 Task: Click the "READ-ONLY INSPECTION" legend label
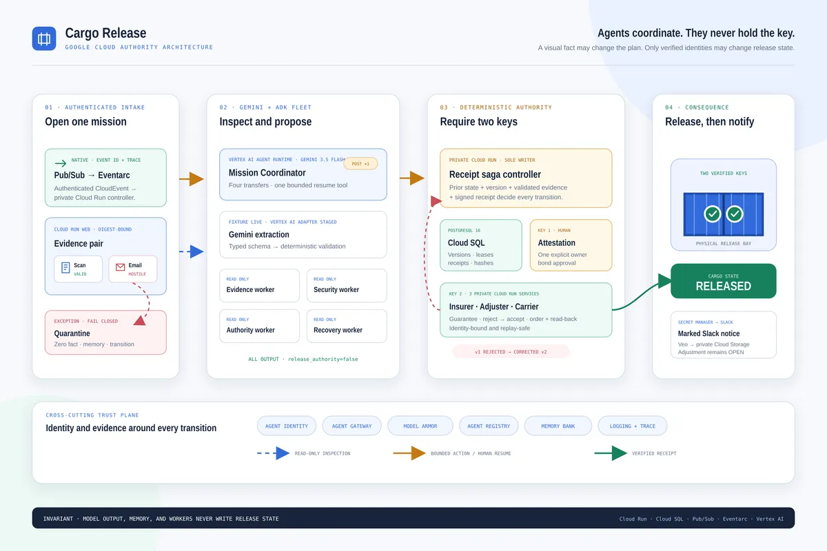pos(323,453)
